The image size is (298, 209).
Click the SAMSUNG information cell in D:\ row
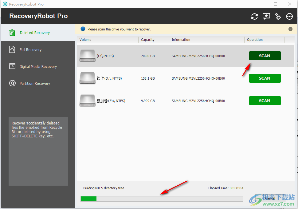[198, 78]
